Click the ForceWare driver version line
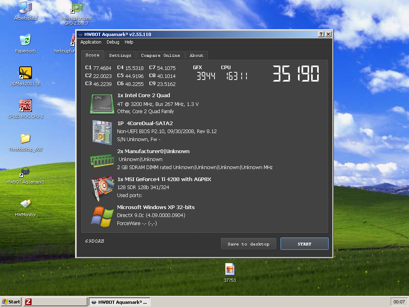This screenshot has height=307, width=409. click(137, 223)
